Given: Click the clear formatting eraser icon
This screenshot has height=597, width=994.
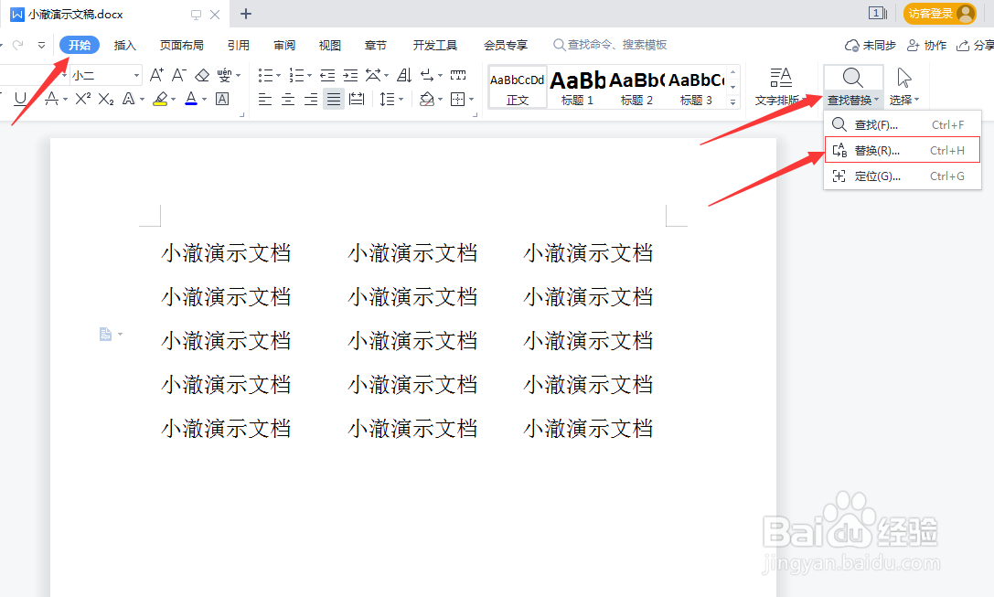Looking at the screenshot, I should [202, 74].
